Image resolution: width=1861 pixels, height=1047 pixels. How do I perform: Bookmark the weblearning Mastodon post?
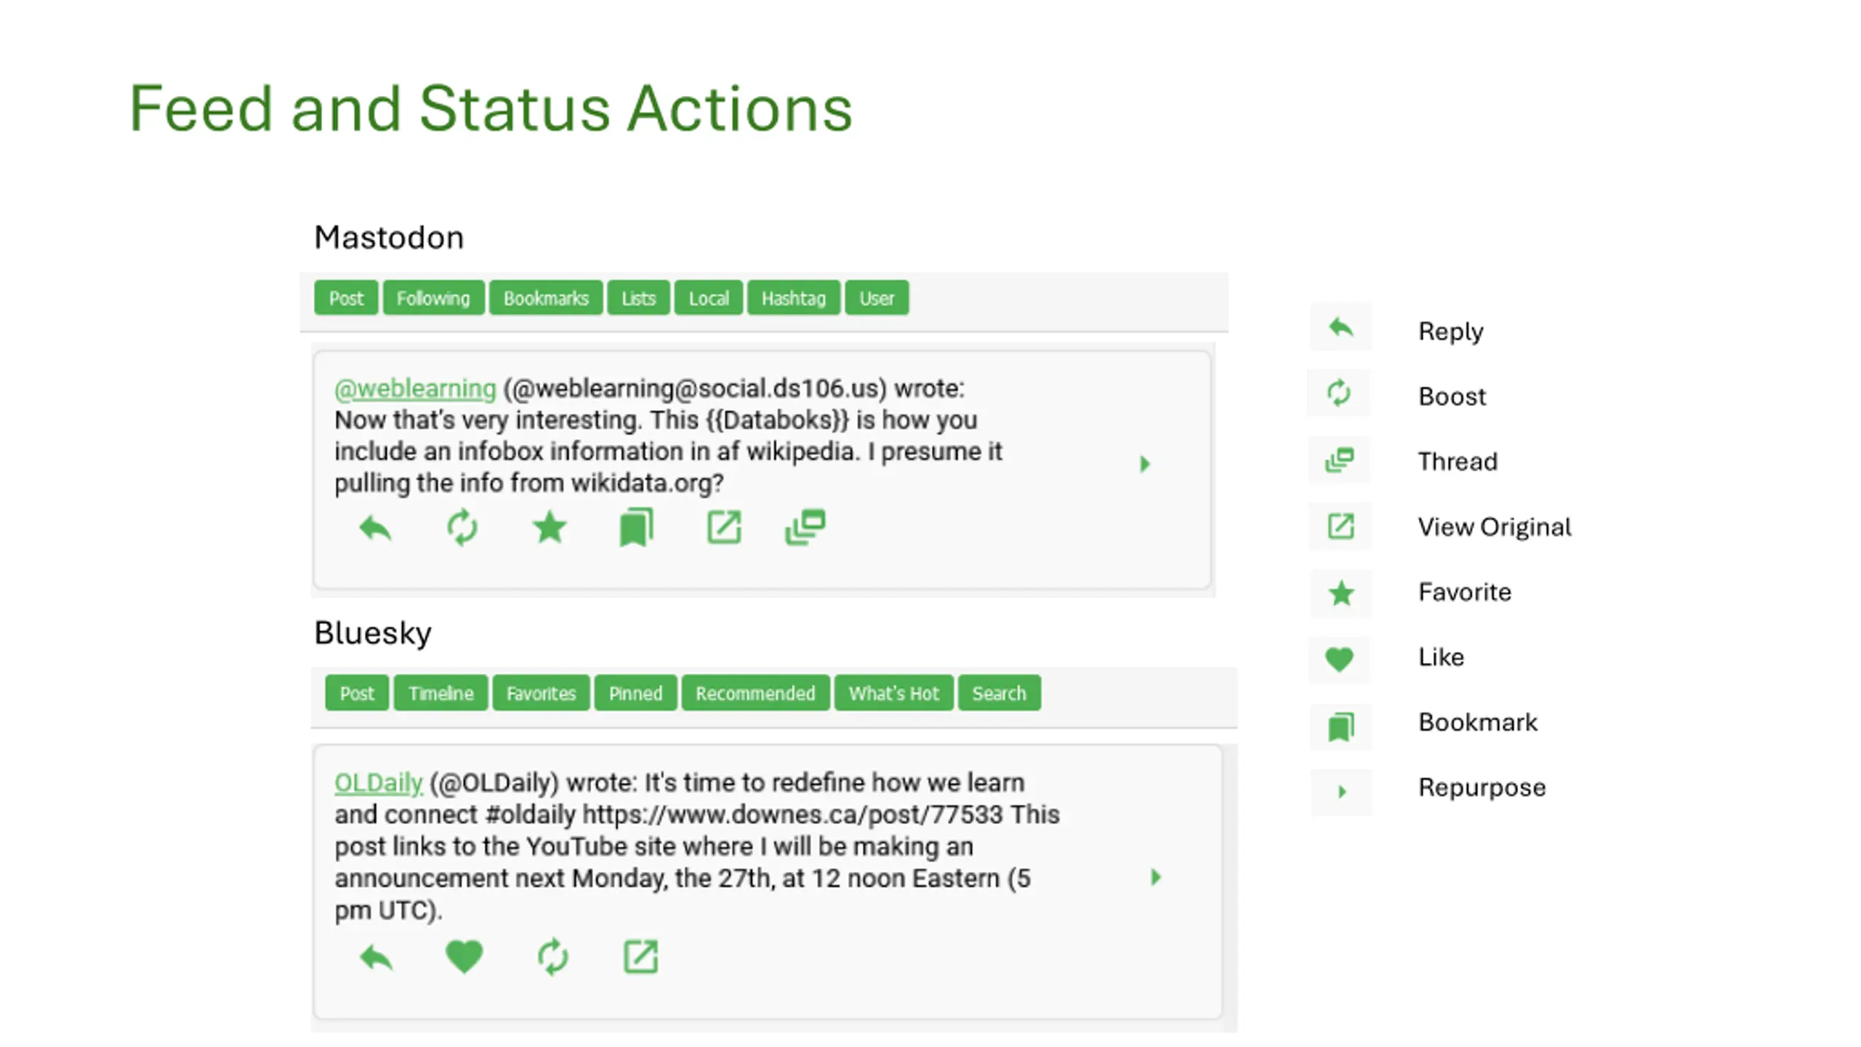point(636,527)
